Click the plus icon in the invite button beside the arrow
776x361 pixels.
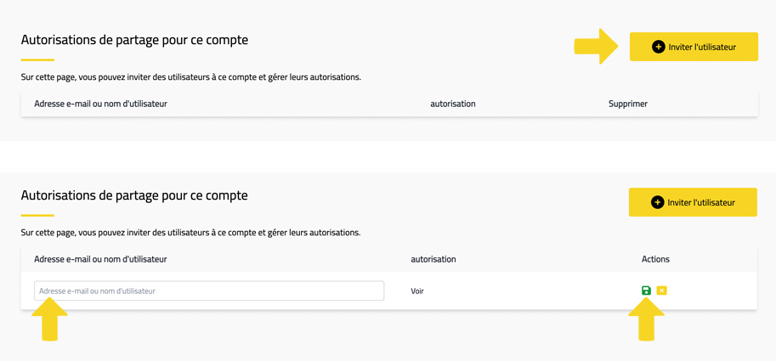tap(658, 47)
